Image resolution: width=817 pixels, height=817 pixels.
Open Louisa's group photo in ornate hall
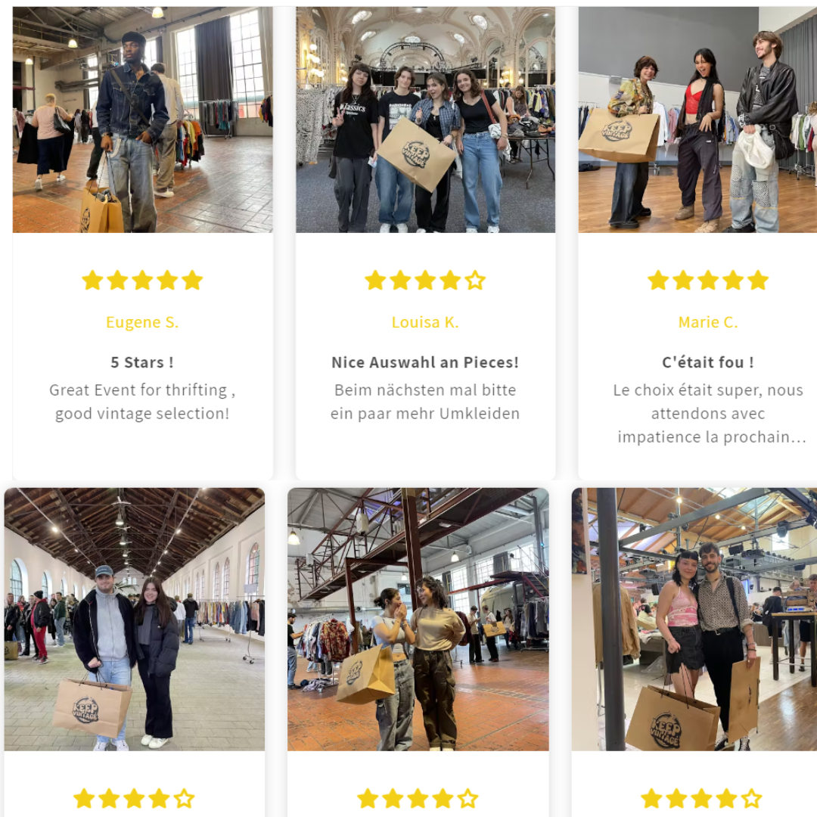click(x=425, y=120)
